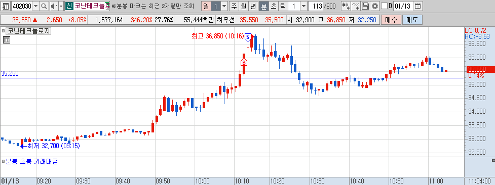
Task: Click the date field showing 01/13
Action: point(403,6)
